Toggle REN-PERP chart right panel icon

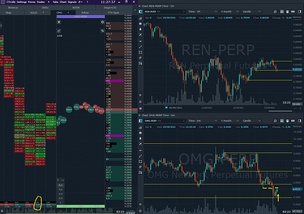300,12
